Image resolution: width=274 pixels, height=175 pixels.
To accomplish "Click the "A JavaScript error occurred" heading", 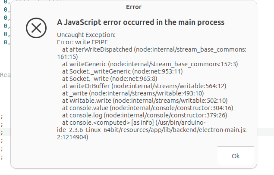I will point(141,22).
